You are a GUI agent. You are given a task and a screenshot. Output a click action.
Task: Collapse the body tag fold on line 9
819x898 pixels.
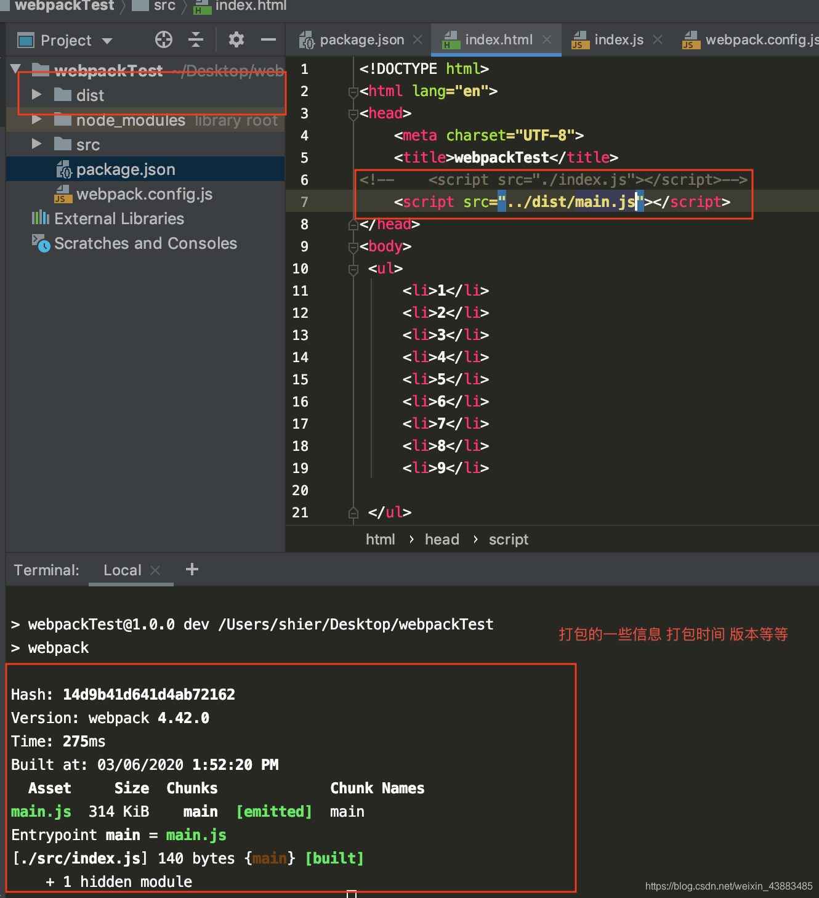[353, 248]
